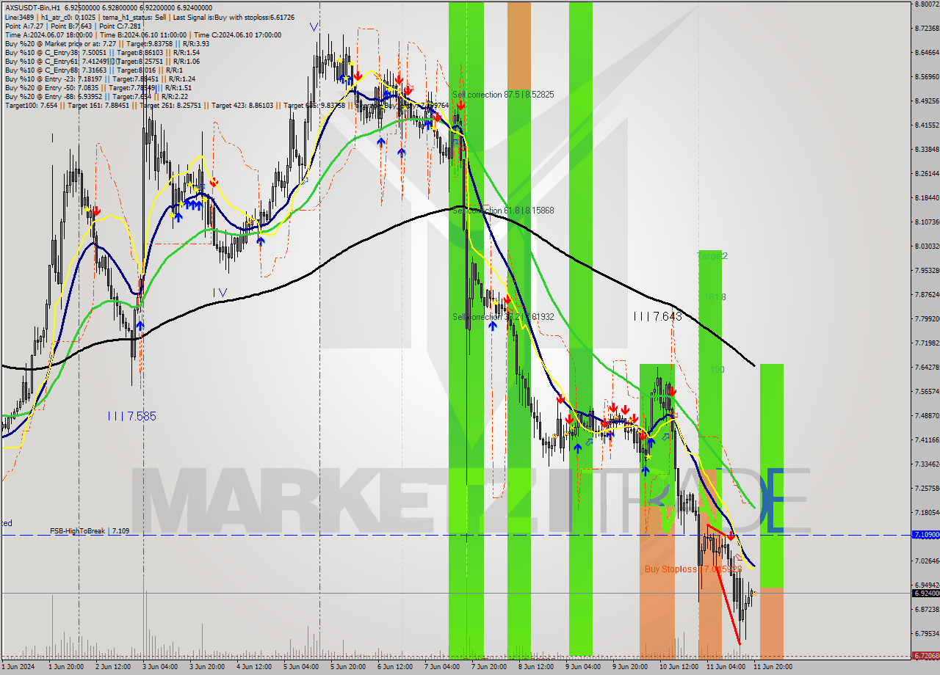
Task: Select the 'FSB-HighToBreak | 7.109' label
Action: click(x=90, y=530)
